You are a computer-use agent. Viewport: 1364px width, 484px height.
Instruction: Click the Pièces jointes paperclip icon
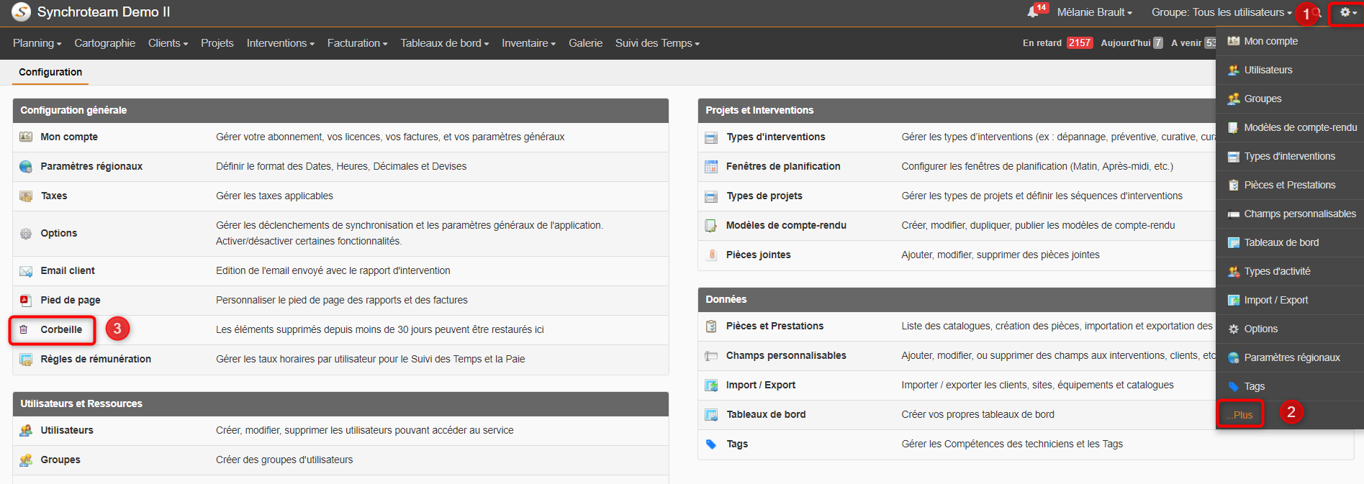(712, 255)
